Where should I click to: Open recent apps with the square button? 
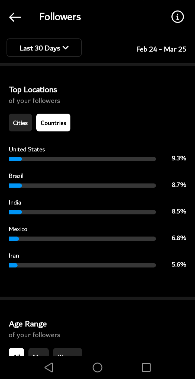(146, 367)
